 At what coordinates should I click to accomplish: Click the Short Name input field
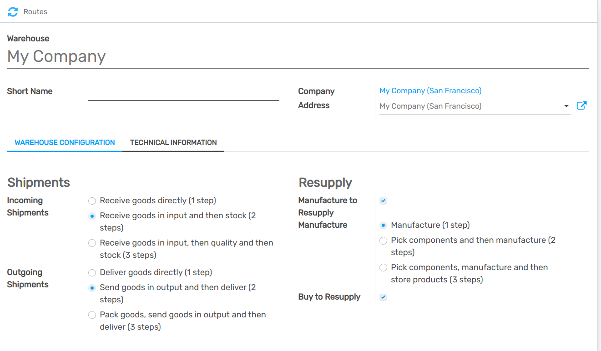(x=183, y=94)
